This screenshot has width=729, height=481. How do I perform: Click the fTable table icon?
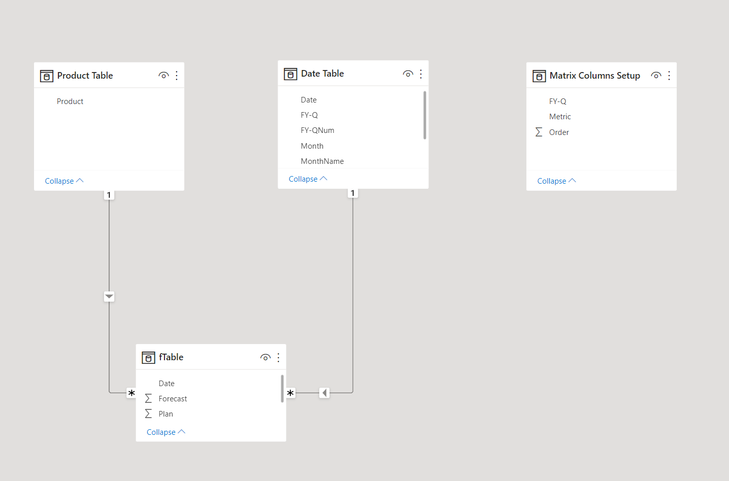tap(148, 358)
